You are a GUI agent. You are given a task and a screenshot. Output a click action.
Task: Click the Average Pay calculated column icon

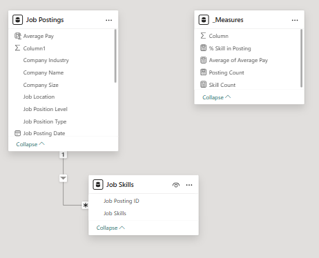tap(18, 36)
